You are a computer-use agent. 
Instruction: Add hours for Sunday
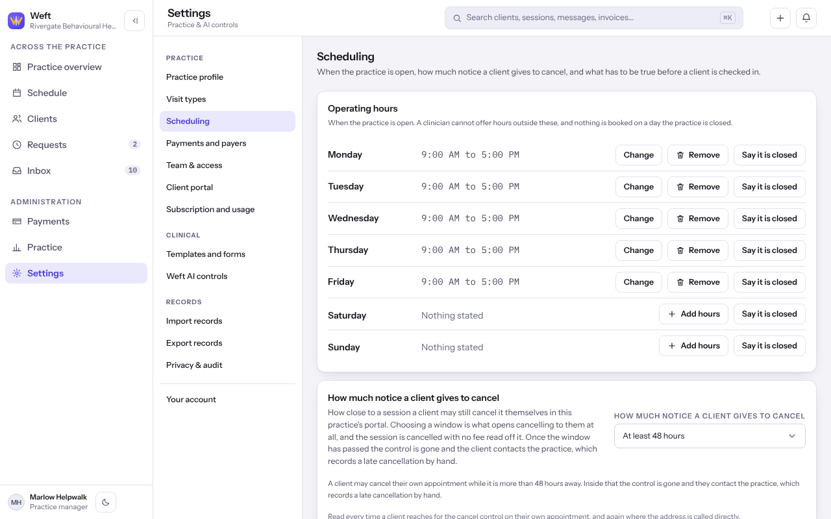tap(693, 346)
